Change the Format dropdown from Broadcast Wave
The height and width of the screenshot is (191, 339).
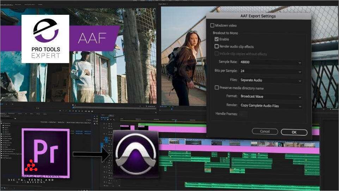click(x=270, y=97)
